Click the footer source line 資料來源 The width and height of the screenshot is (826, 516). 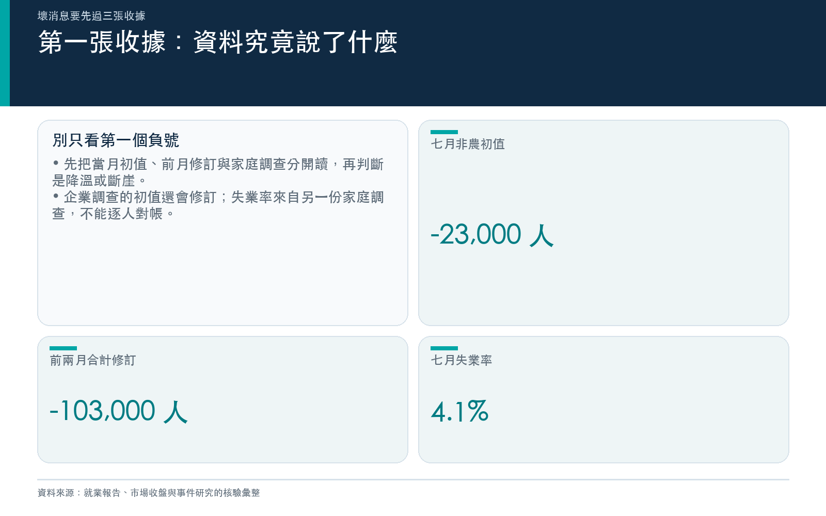[149, 493]
